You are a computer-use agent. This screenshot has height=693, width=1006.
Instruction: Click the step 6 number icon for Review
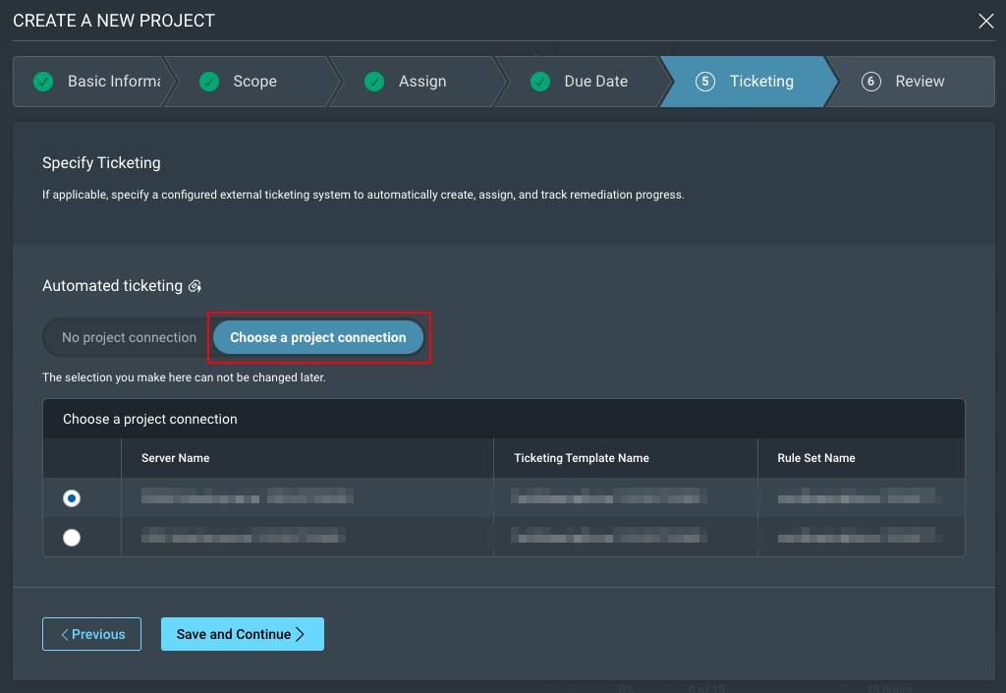point(870,82)
